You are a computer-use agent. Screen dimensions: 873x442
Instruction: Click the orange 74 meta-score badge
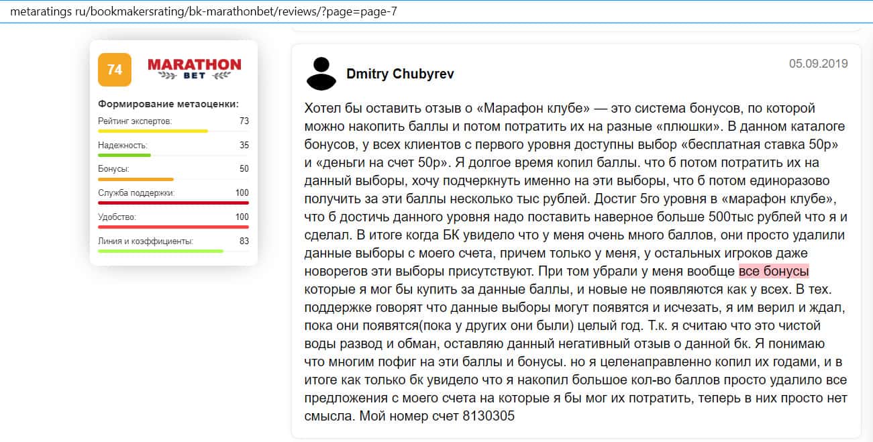[x=115, y=70]
